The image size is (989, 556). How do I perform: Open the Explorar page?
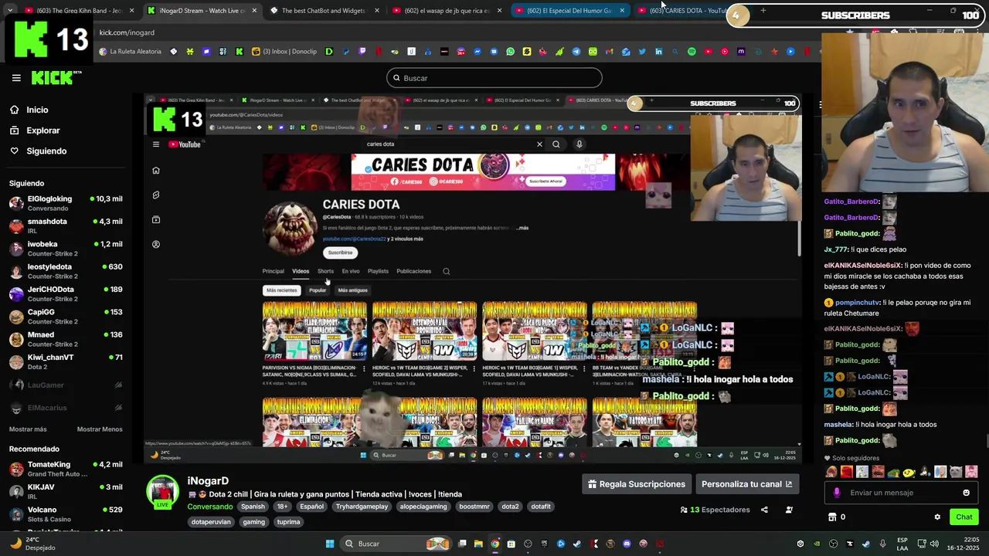pos(42,131)
